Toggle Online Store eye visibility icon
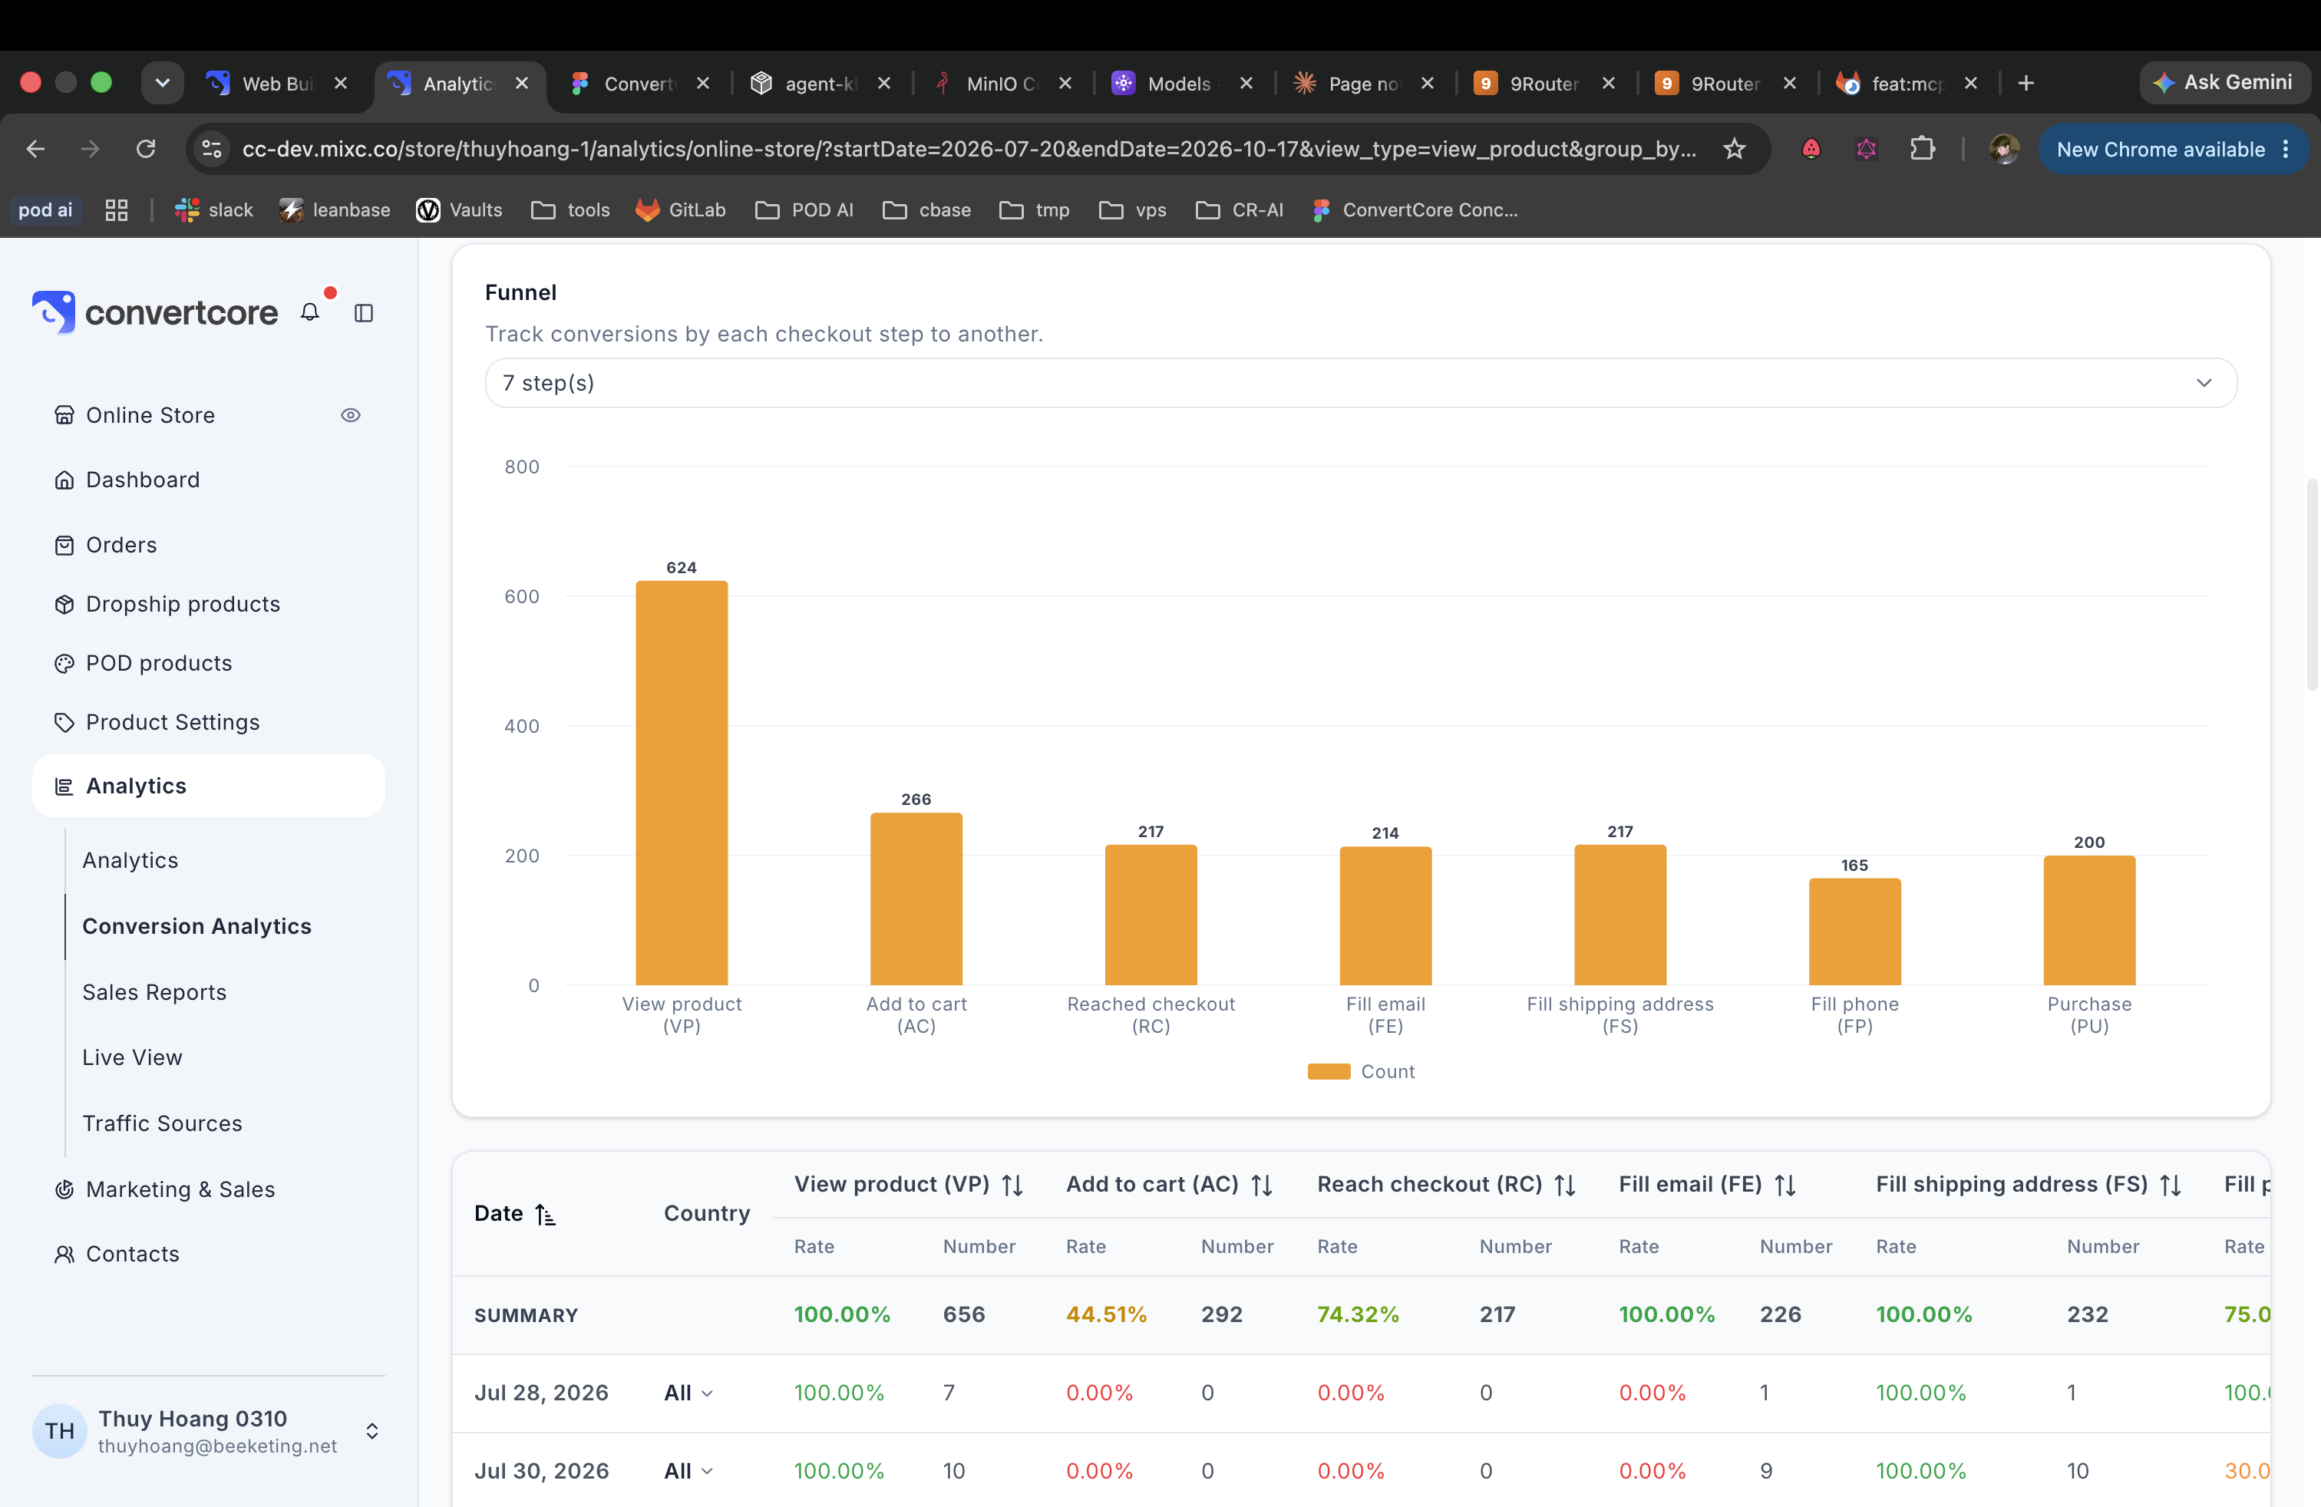 [351, 415]
